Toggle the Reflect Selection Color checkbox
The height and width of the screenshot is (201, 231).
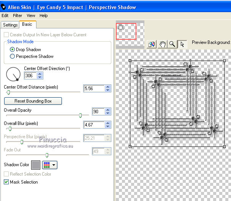click(x=6, y=174)
